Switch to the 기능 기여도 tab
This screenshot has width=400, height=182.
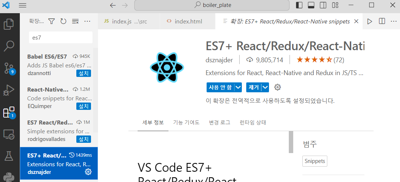pos(186,123)
